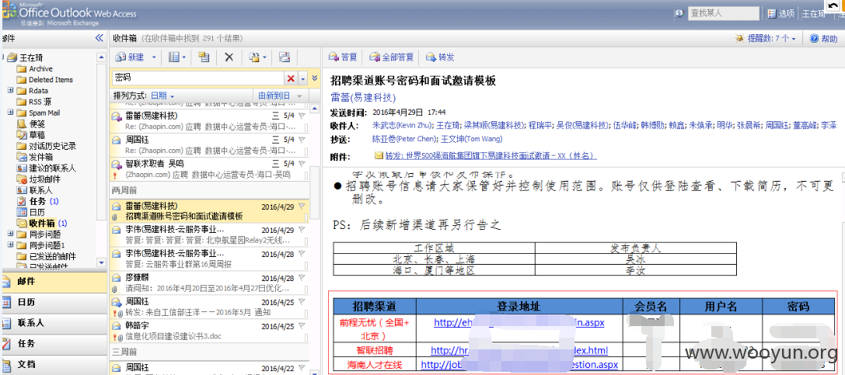Open the 前程无忧 login URL link
Viewport: 845px width, 375px height.
(519, 323)
